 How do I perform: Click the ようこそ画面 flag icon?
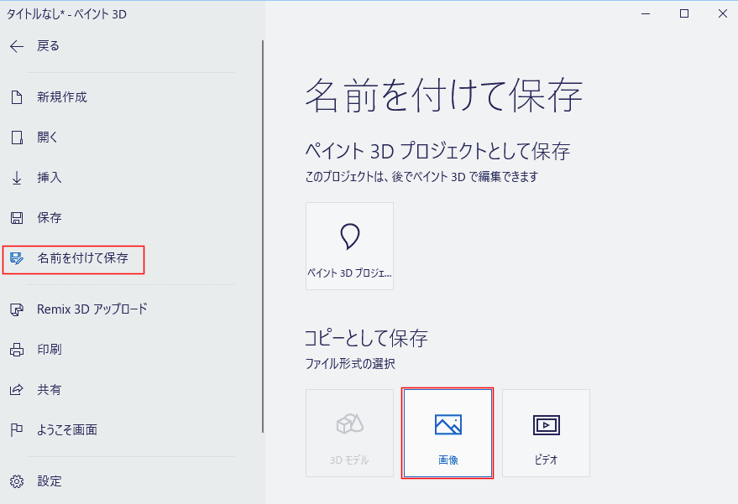(17, 429)
